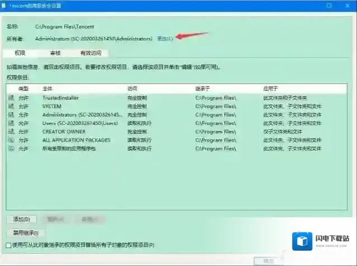
Task: Click the 应用于 column header
Action: click(270, 88)
